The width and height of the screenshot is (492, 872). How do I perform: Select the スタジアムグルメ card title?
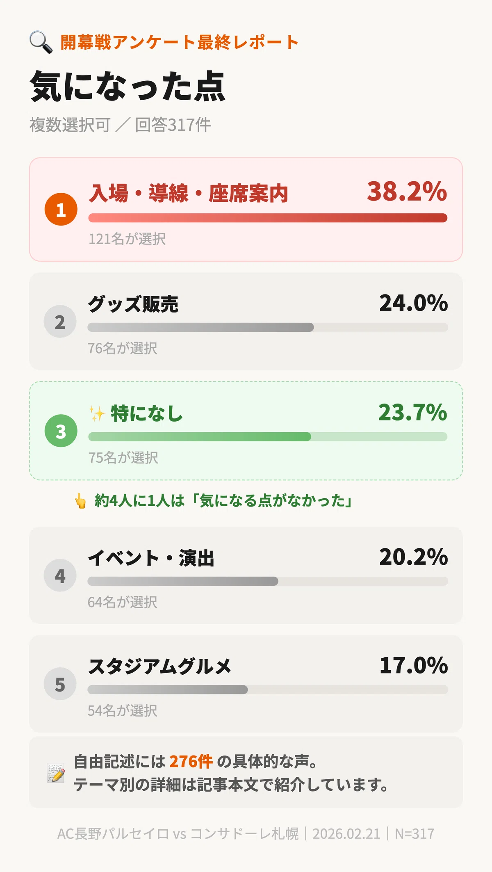pyautogui.click(x=160, y=666)
